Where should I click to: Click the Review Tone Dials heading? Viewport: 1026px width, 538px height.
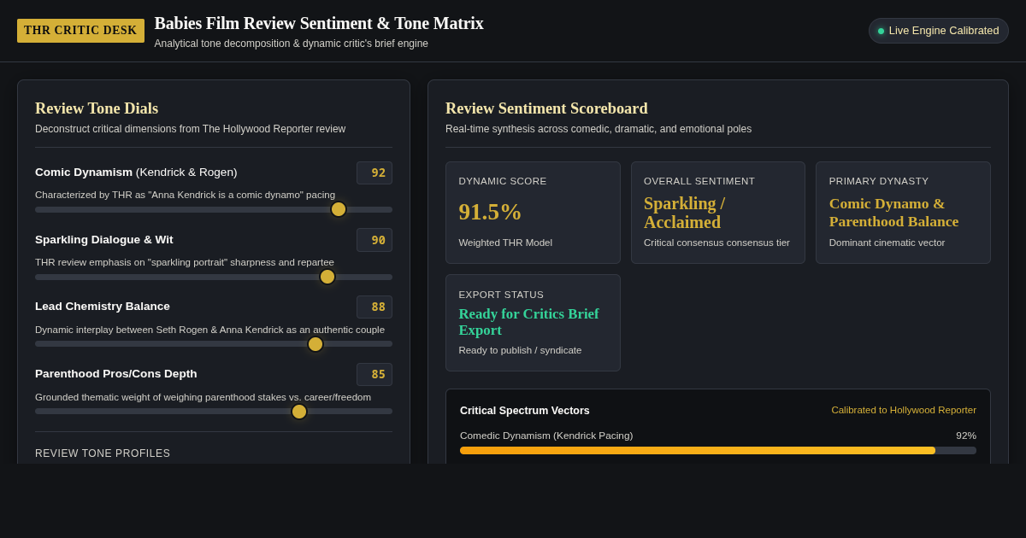coord(97,108)
